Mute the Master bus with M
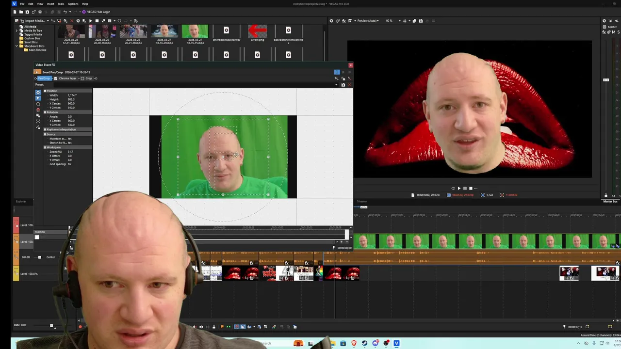The image size is (621, 349). (614, 32)
